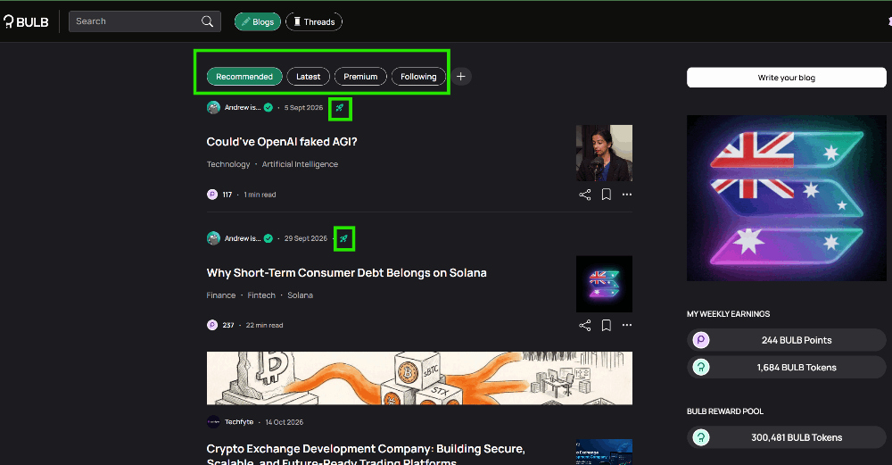Open the Bitcoin illustration banner image
The height and width of the screenshot is (465, 892).
[419, 378]
